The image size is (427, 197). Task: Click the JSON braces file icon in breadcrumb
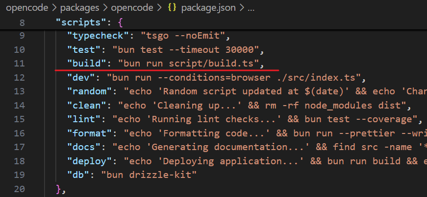172,8
